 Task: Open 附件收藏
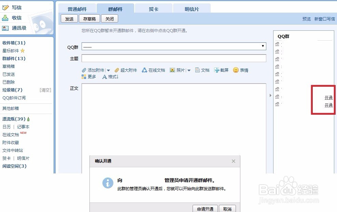tap(11, 142)
